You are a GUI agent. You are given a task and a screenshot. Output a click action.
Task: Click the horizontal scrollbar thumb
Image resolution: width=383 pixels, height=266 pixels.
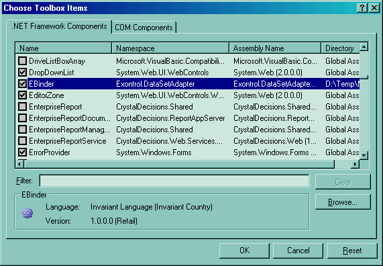click(179, 164)
